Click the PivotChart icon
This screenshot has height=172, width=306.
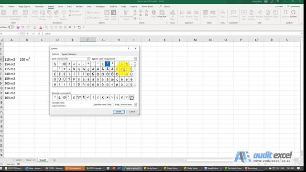(x=162, y=14)
